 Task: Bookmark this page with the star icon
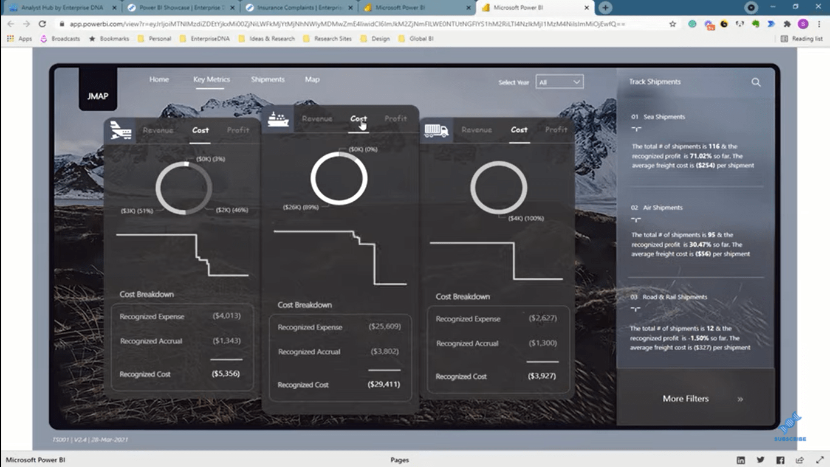673,24
